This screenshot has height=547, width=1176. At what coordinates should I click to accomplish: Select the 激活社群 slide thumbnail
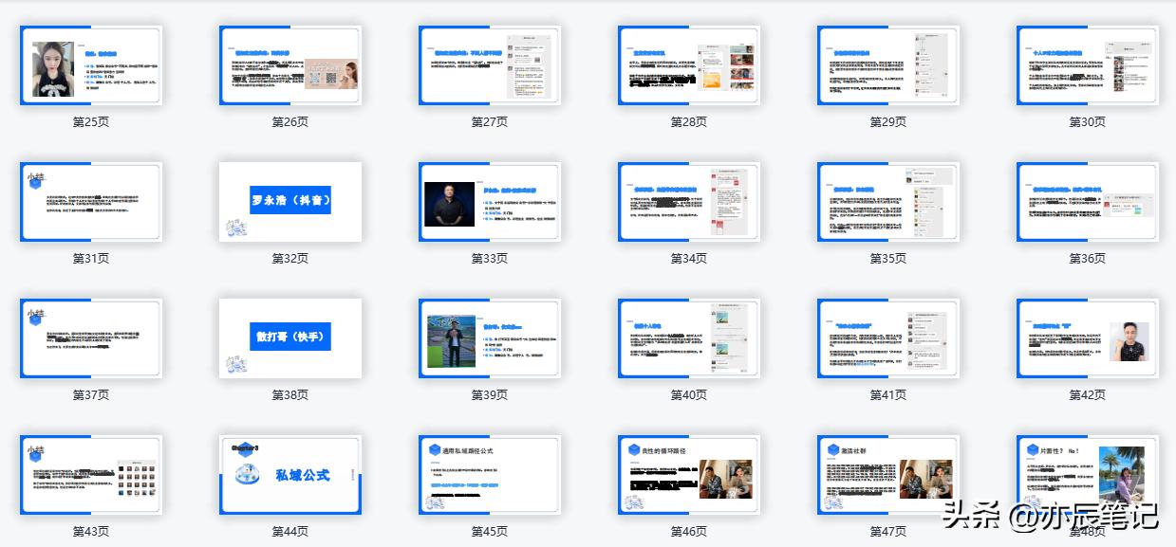coord(887,474)
